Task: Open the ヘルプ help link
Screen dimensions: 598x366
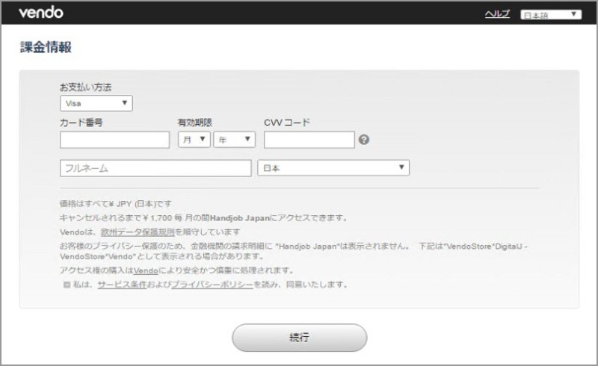Action: tap(497, 14)
